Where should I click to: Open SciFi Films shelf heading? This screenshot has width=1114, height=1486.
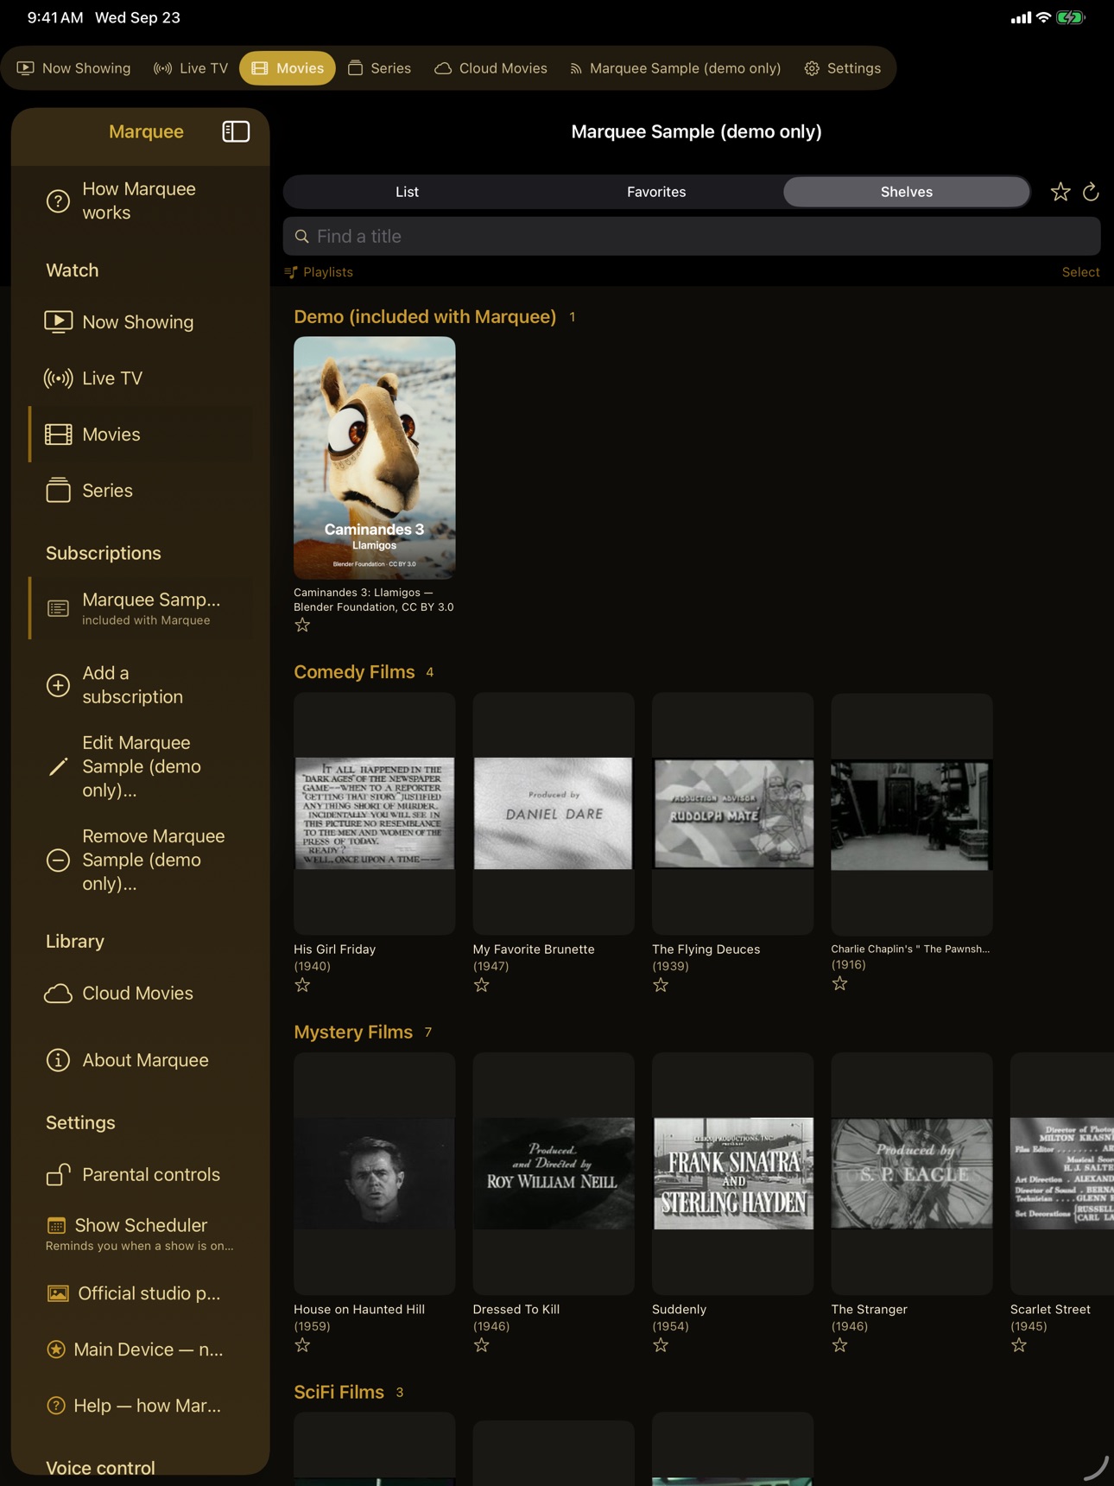point(339,1393)
